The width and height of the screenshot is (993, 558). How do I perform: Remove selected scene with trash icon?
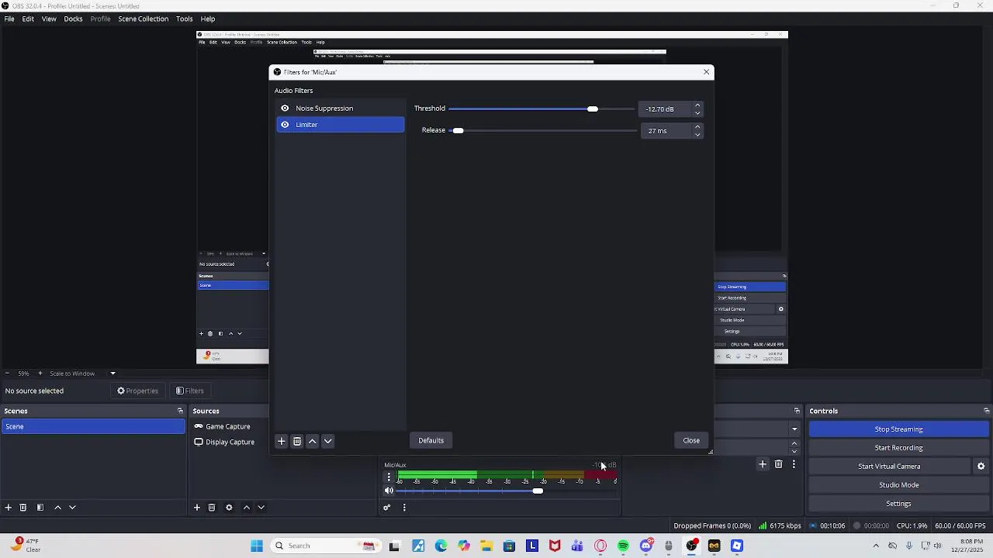coord(23,508)
